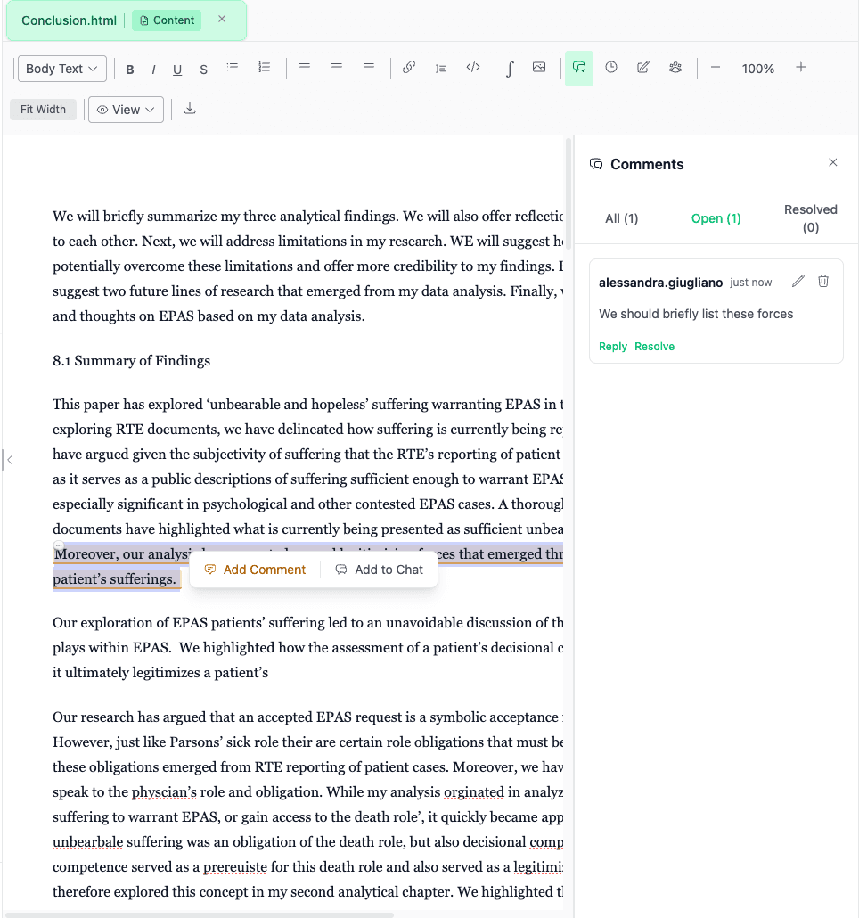Click the horizontal document scrollbar
The height and width of the screenshot is (918, 859).
199,915
